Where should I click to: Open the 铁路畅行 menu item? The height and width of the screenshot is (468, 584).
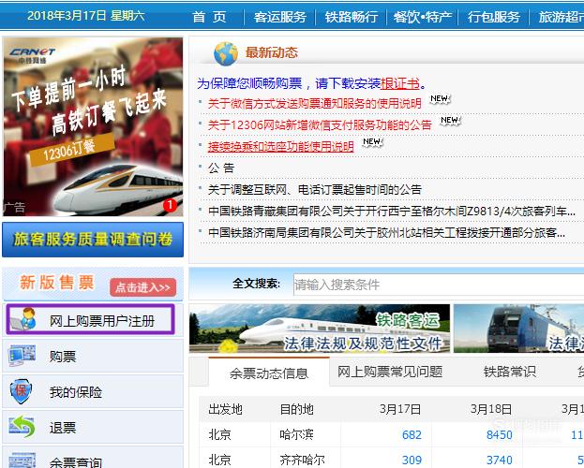pyautogui.click(x=352, y=17)
